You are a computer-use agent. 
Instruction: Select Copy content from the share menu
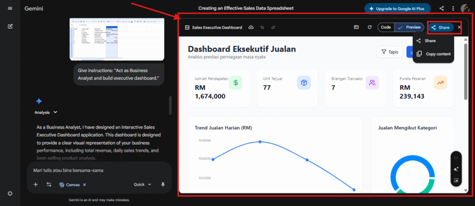[x=433, y=54]
